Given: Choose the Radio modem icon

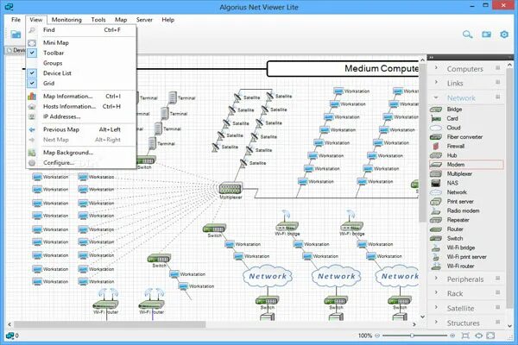Looking at the screenshot, I should [x=436, y=210].
